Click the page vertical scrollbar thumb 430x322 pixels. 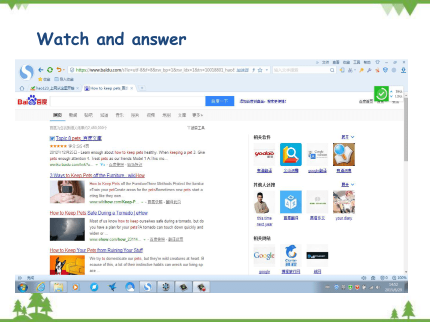pos(406,129)
